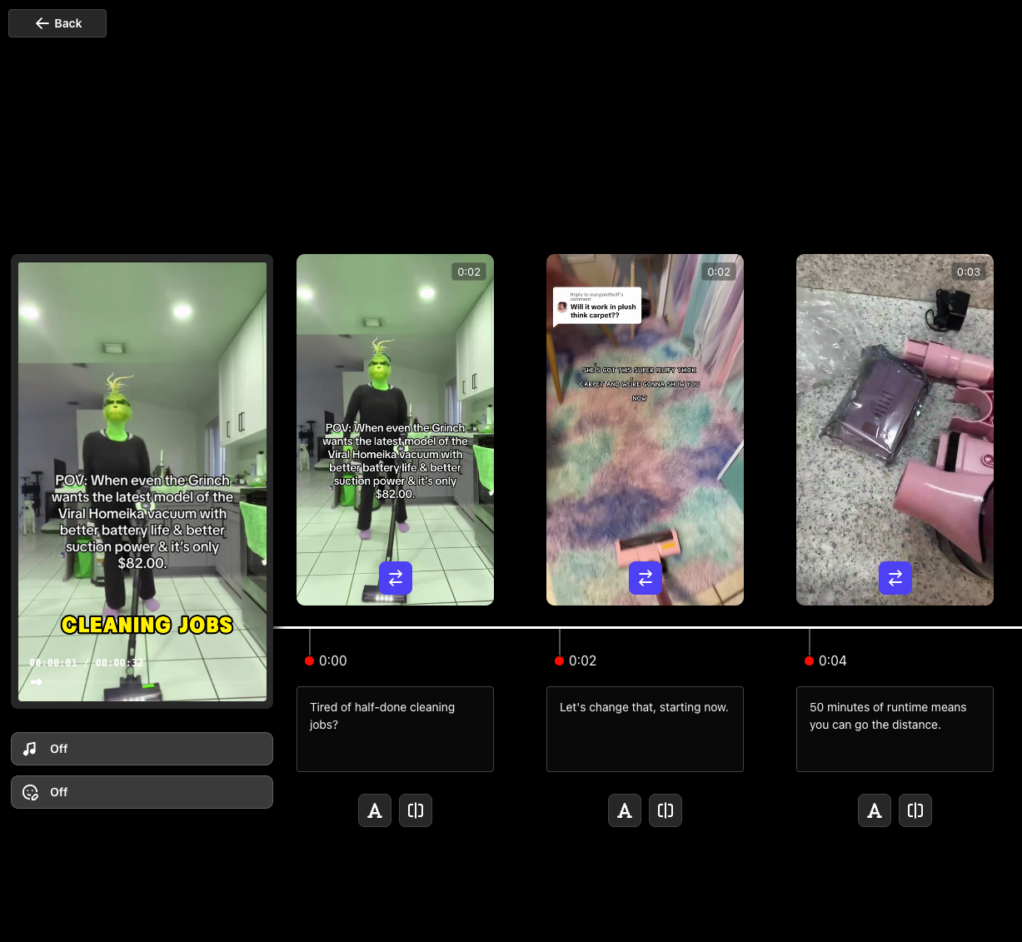Select timeline marker at 0:04

[810, 660]
